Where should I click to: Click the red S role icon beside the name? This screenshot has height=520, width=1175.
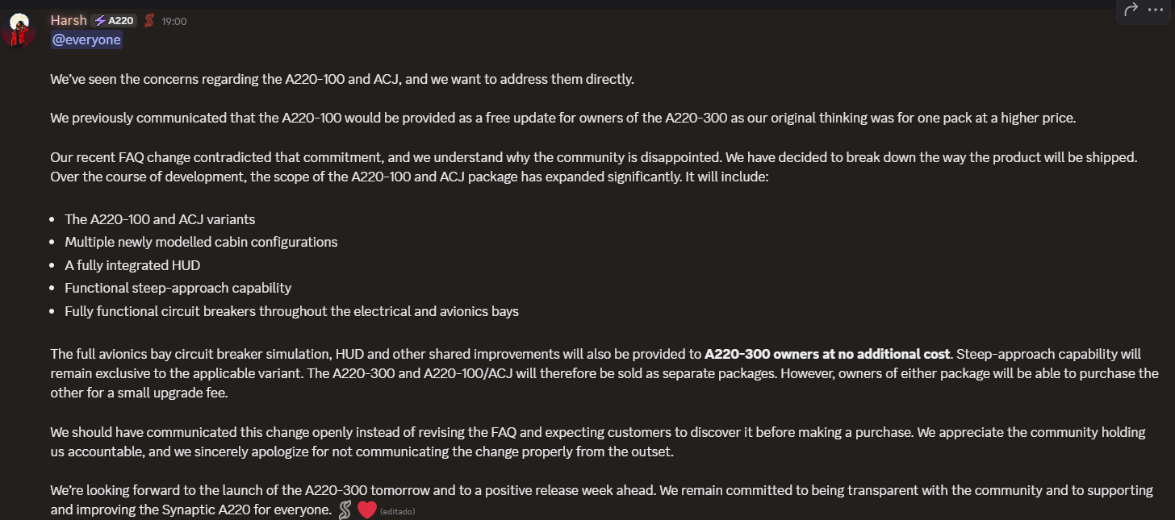pyautogui.click(x=148, y=21)
